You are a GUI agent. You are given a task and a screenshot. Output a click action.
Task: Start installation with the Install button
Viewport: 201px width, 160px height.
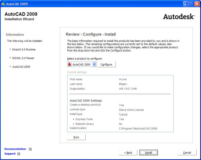(x=148, y=153)
